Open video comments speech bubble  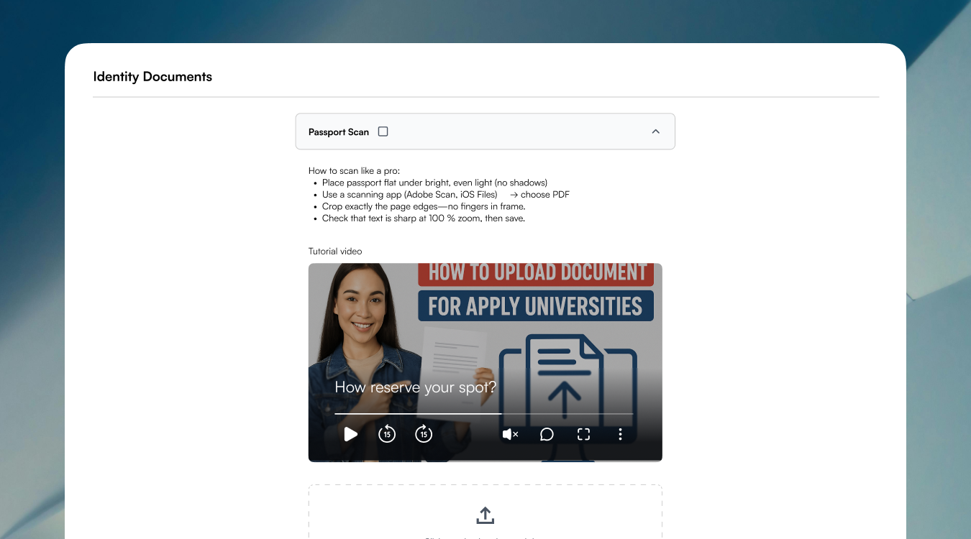[x=547, y=434]
